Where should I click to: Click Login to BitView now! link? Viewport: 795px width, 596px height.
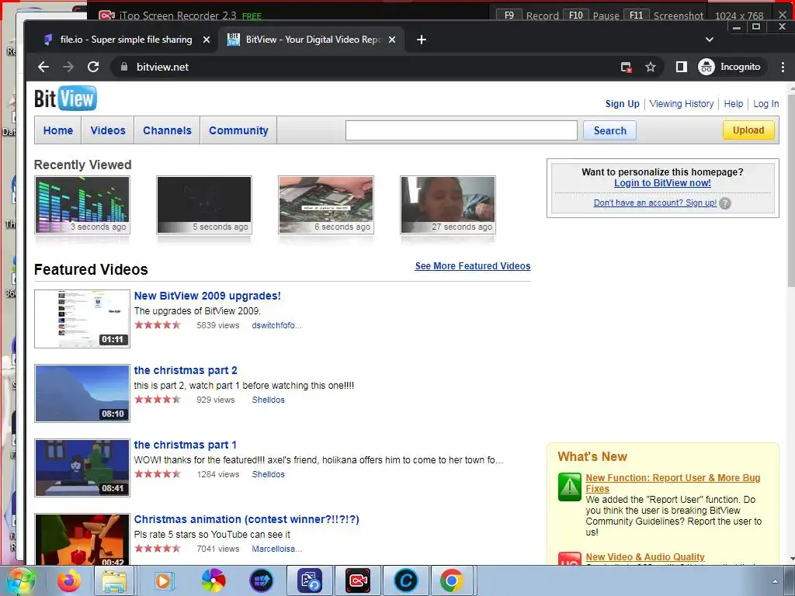pos(662,183)
